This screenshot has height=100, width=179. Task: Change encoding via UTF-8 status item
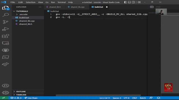[x=126, y=98]
